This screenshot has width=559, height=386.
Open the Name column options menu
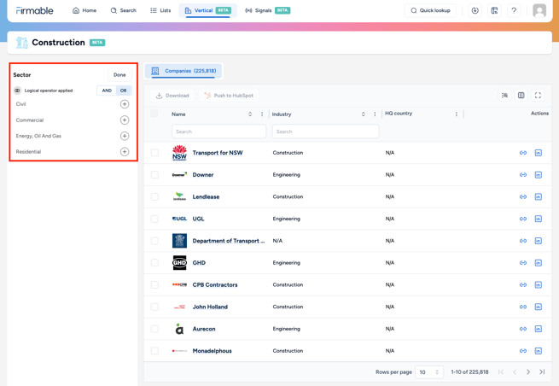262,114
